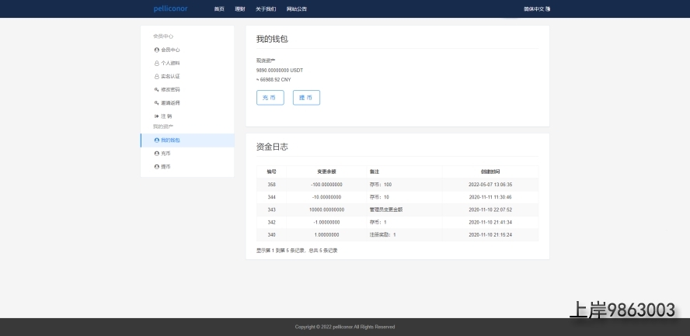Click the -100.00000000 amount cell
Viewport: 690px width, 336px height.
tap(326, 185)
